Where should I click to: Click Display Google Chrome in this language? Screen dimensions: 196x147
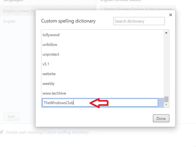(x=138, y=9)
